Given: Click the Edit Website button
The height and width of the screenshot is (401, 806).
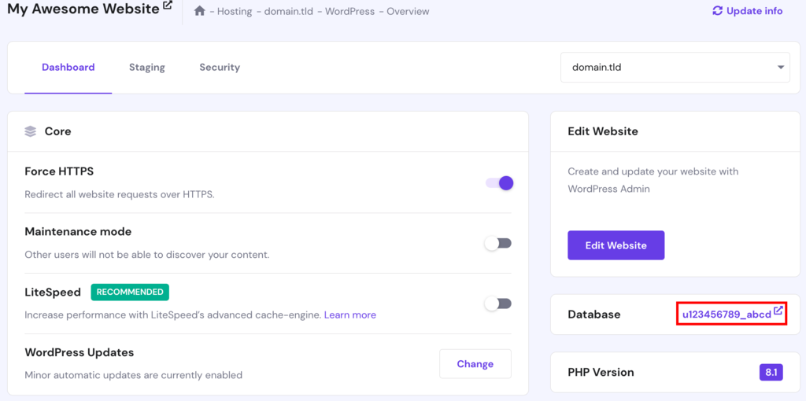Looking at the screenshot, I should click(x=616, y=245).
